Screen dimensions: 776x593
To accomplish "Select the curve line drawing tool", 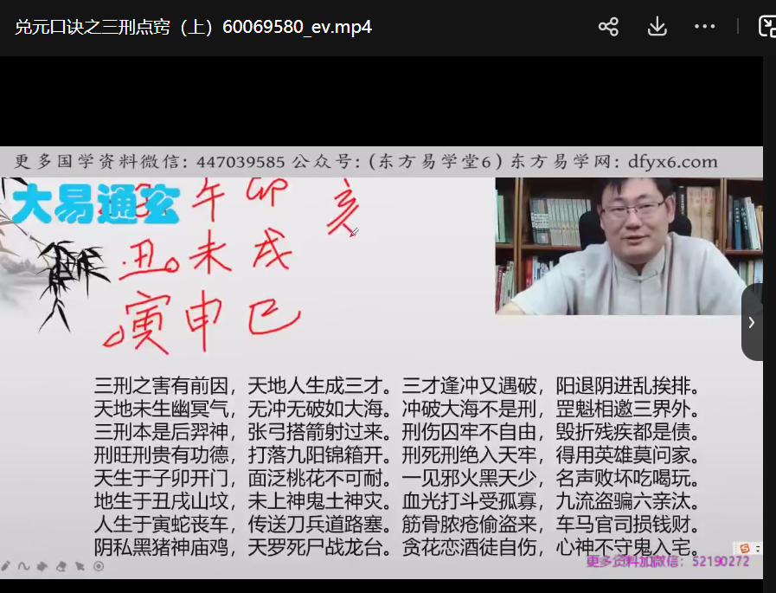I will pyautogui.click(x=23, y=566).
